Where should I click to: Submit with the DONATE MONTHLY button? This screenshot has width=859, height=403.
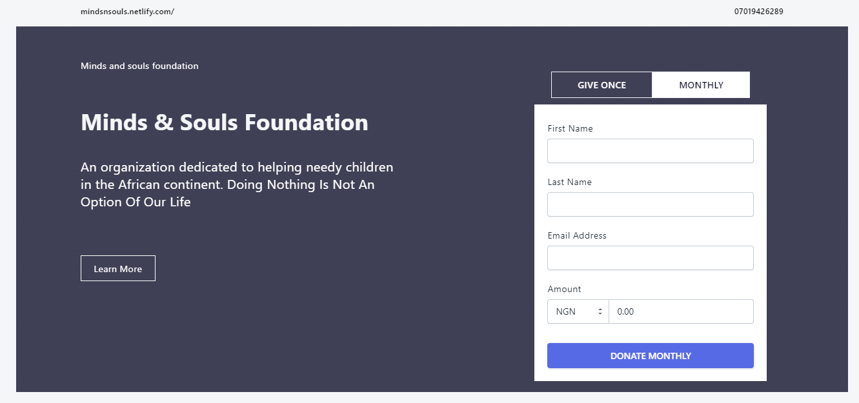(x=651, y=356)
